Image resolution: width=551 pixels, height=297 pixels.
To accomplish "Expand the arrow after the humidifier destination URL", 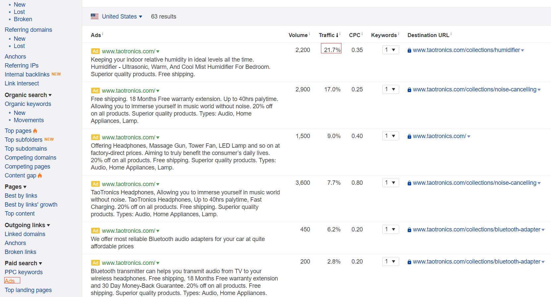I will [522, 51].
